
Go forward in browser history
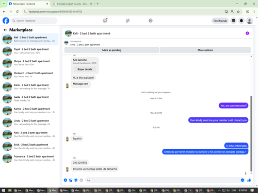pos(11,12)
